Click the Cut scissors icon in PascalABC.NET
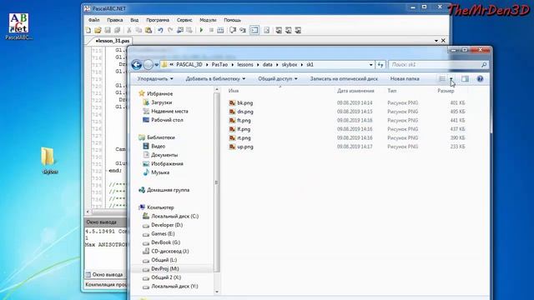Image resolution: width=534 pixels, height=300 pixels. pos(129,30)
